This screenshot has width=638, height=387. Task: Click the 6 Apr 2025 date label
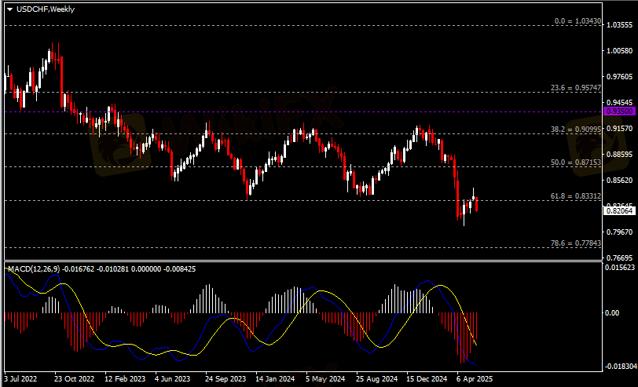point(475,379)
